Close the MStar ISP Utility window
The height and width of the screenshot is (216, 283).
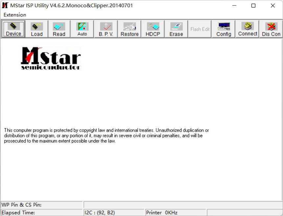click(273, 6)
